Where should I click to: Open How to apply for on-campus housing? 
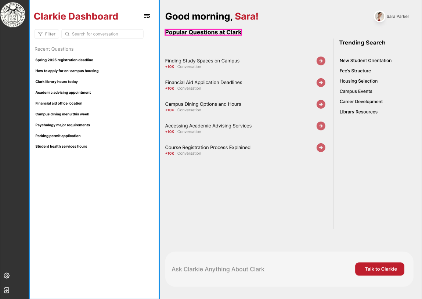[x=67, y=71]
